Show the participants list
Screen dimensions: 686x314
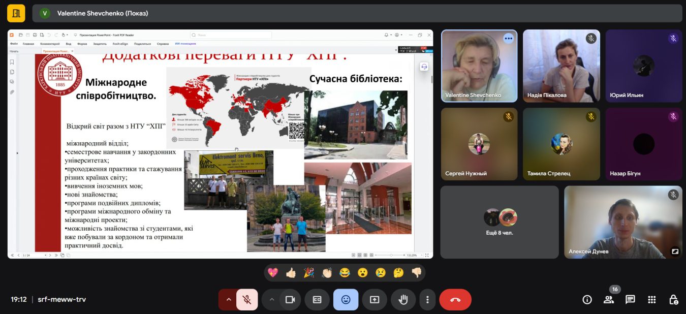click(608, 300)
